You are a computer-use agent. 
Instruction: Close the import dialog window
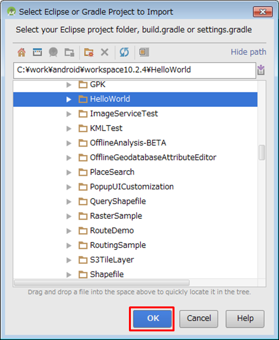[x=263, y=12]
